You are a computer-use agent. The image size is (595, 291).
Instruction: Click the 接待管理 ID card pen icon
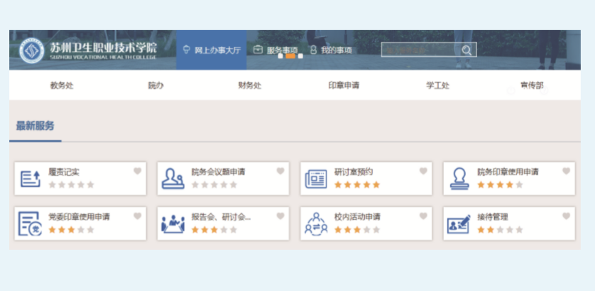pos(459,224)
